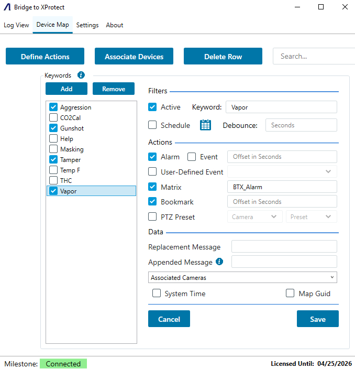Select the Aggression keyword row
355x369 pixels.
click(x=92, y=107)
